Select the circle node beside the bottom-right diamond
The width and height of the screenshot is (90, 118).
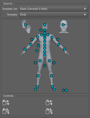pos(66,90)
